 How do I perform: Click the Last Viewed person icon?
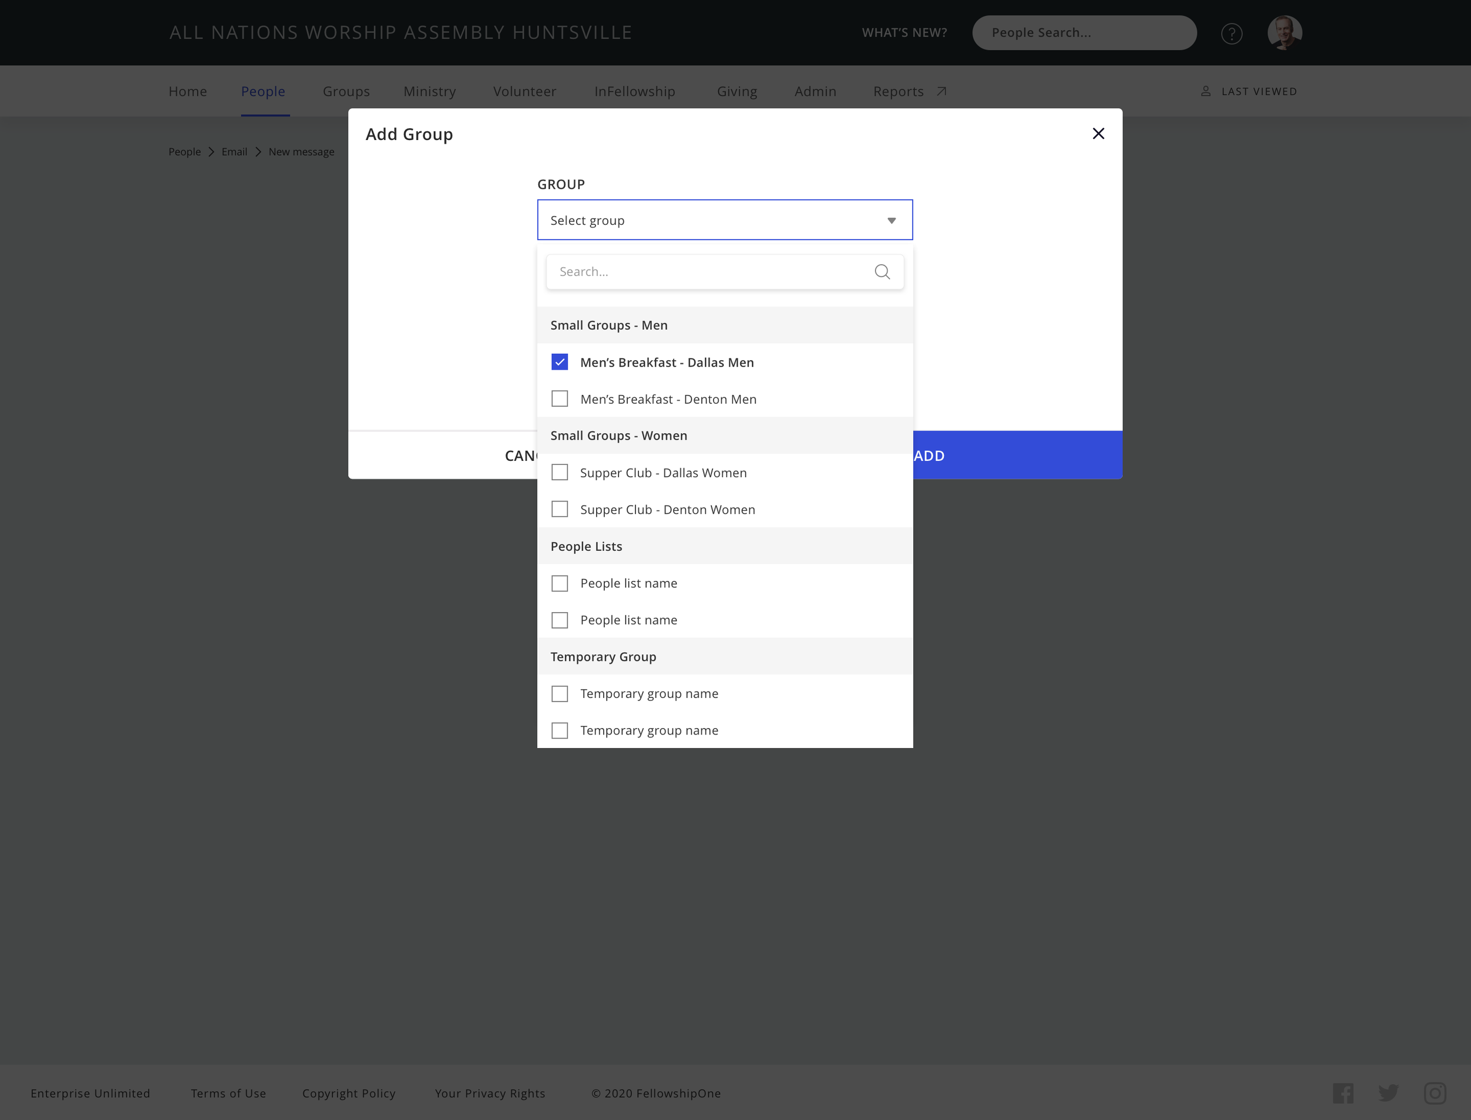pos(1206,91)
